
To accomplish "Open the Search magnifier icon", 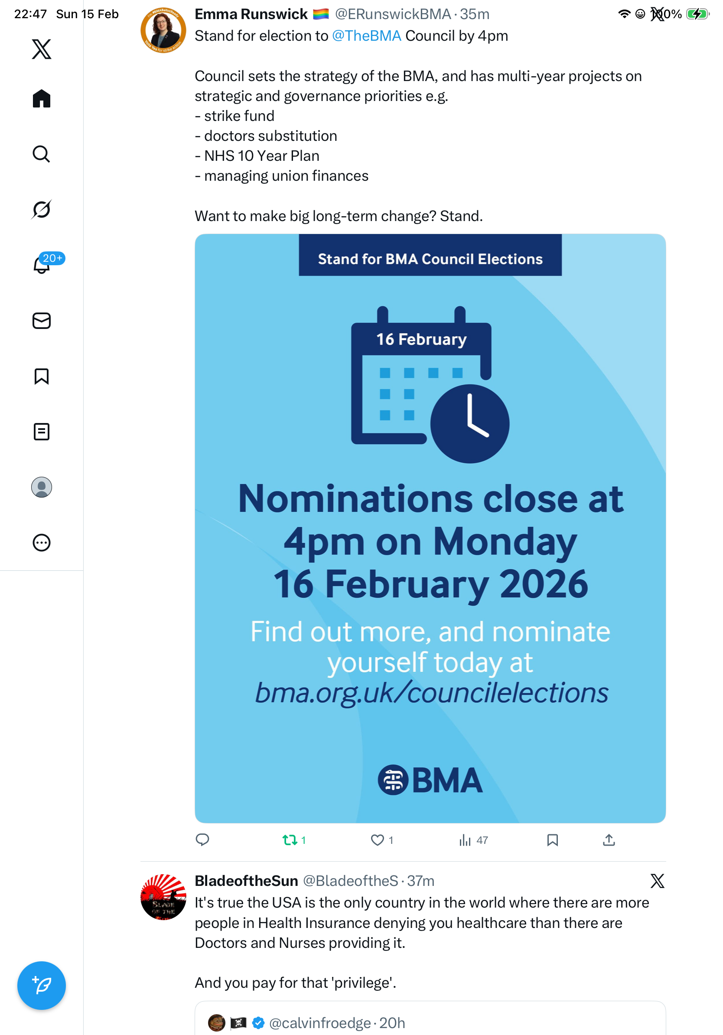I will [x=42, y=154].
